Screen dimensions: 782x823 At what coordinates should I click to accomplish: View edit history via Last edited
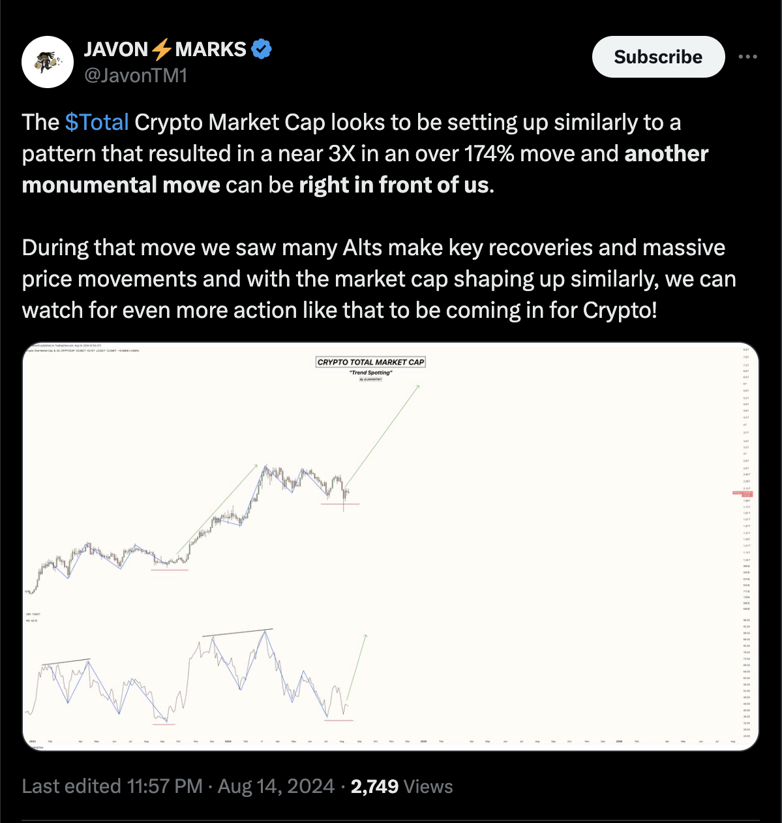[x=72, y=786]
